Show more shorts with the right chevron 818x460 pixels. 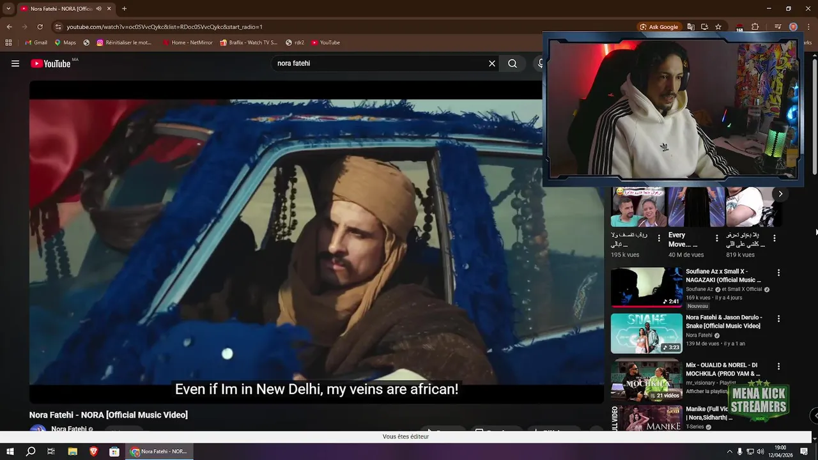[x=780, y=194]
